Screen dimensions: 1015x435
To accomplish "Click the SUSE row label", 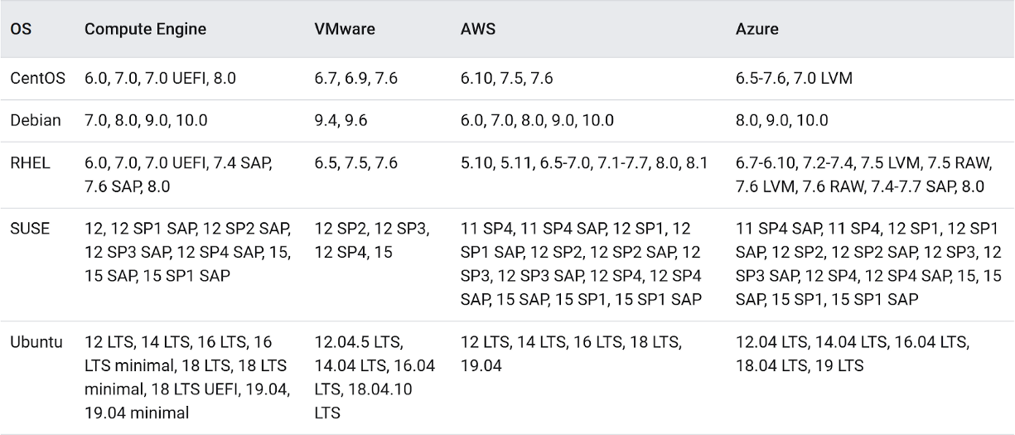I will point(29,228).
